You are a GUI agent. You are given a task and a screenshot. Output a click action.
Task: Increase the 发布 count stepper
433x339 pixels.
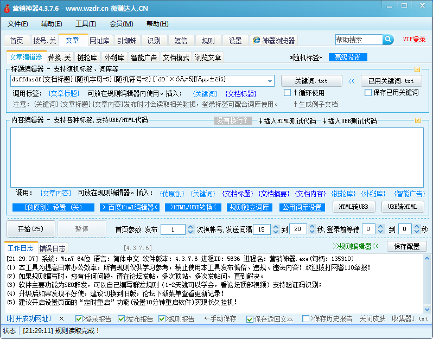[x=190, y=227]
